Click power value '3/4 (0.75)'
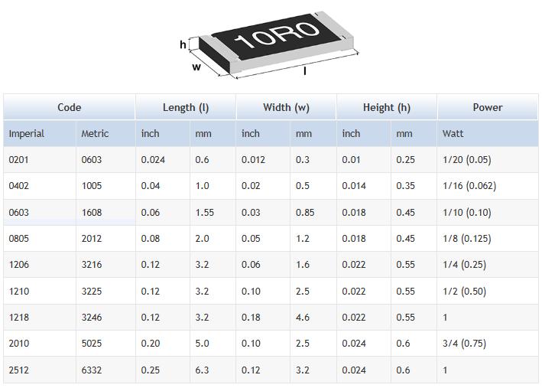The image size is (542, 388). point(464,344)
